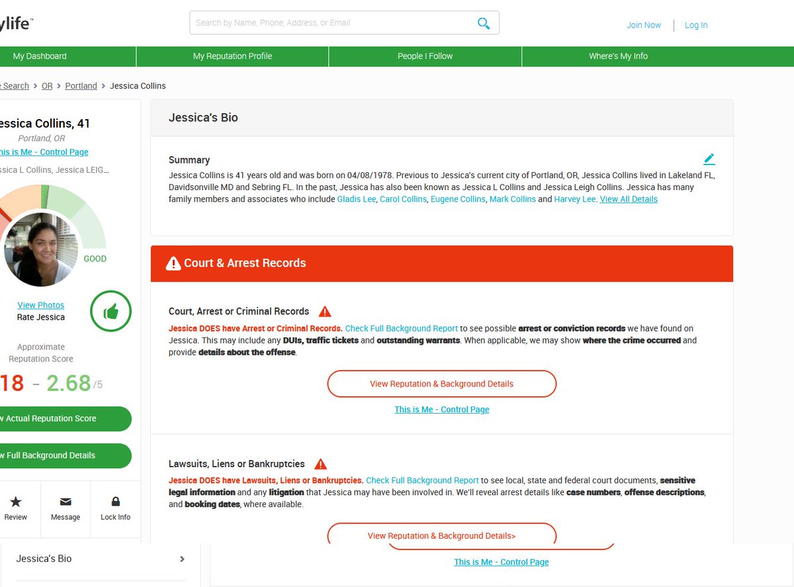Click Log In link
The image size is (794, 587).
[x=696, y=25]
